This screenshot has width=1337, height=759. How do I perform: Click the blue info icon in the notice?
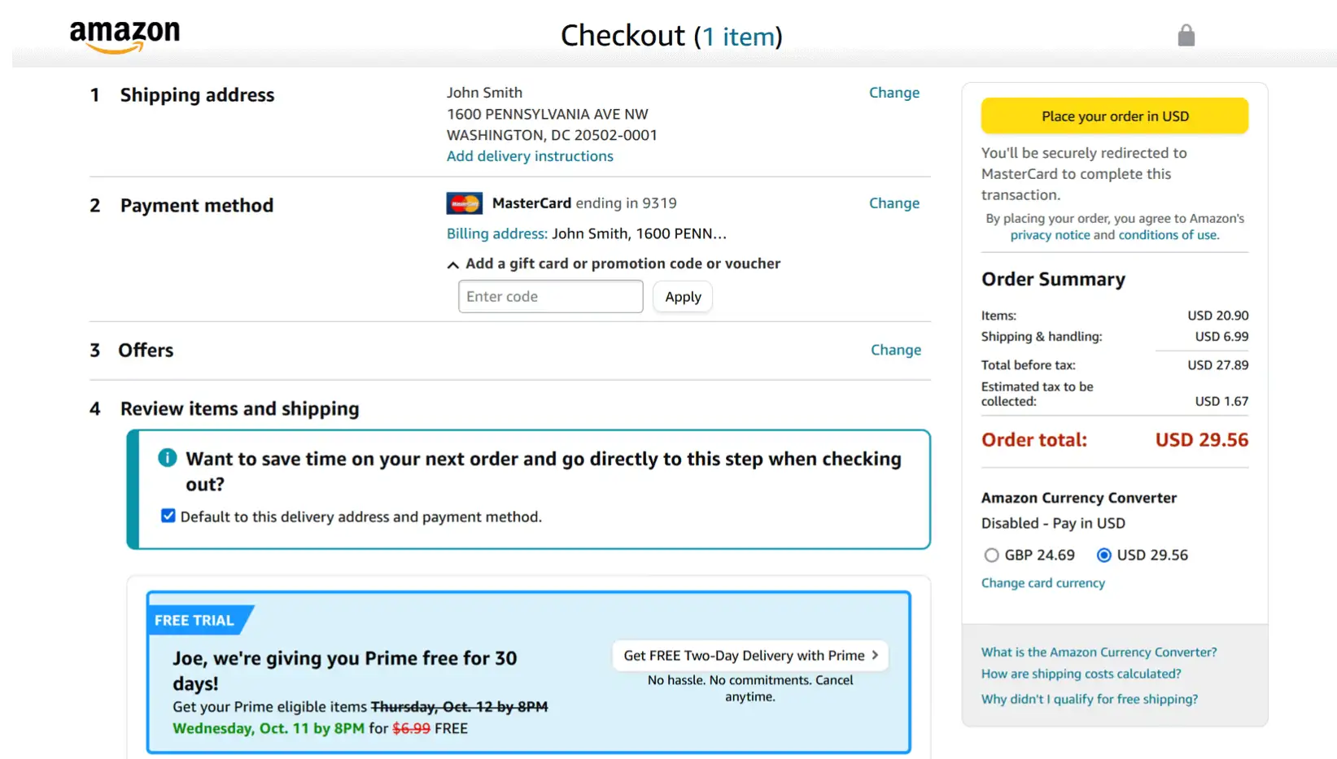click(x=168, y=458)
